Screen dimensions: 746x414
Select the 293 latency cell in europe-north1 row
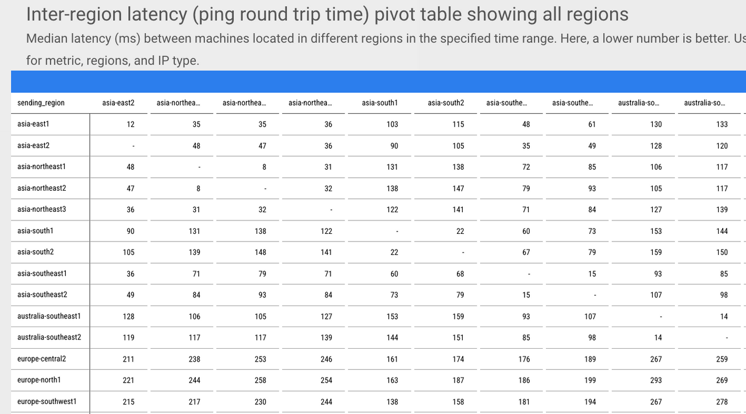656,380
